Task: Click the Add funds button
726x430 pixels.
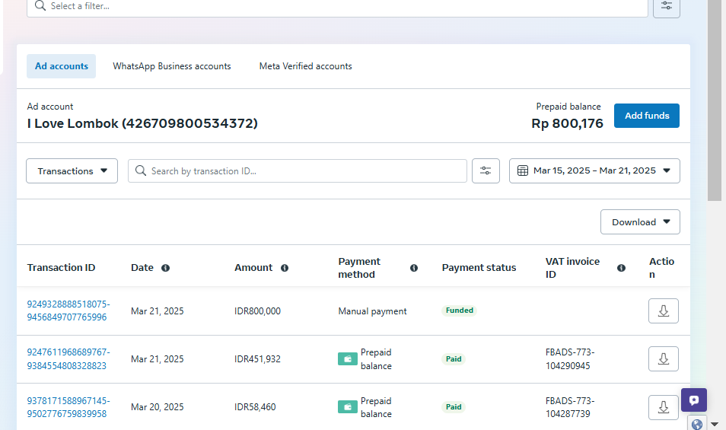Action: click(x=646, y=116)
